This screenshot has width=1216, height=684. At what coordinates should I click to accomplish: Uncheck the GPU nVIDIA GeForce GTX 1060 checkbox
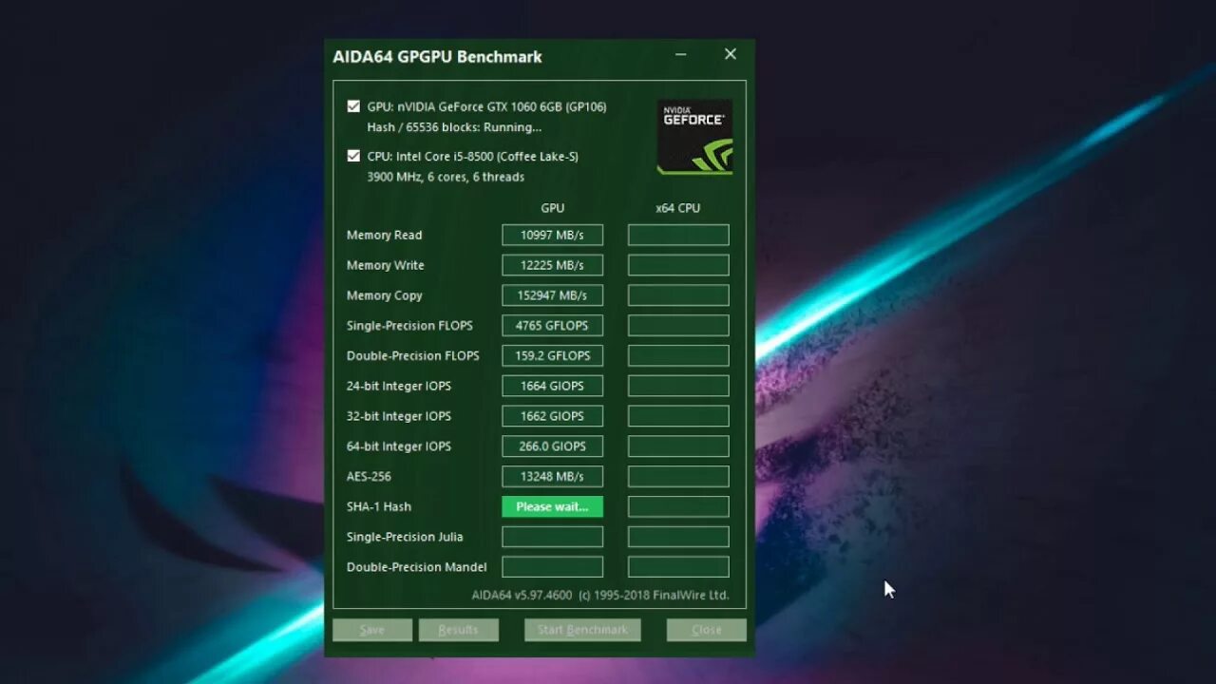point(353,106)
